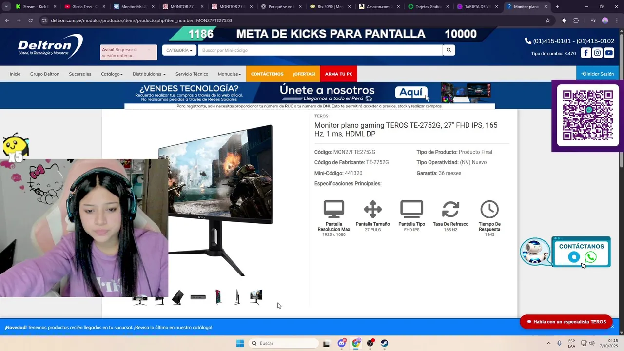This screenshot has width=624, height=351.
Task: Open Grupo Deltron menu item
Action: (45, 74)
